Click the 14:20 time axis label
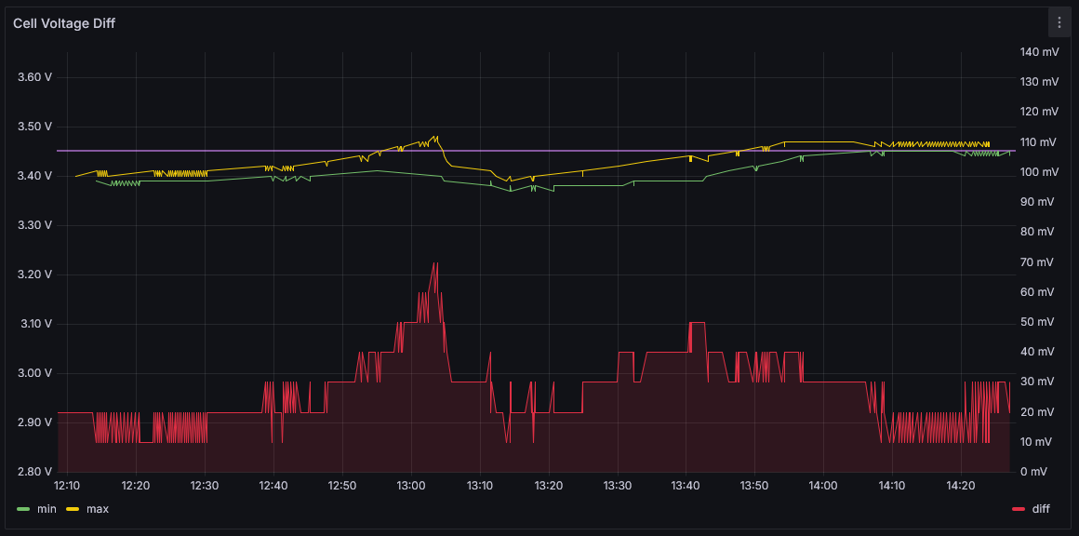 click(961, 486)
